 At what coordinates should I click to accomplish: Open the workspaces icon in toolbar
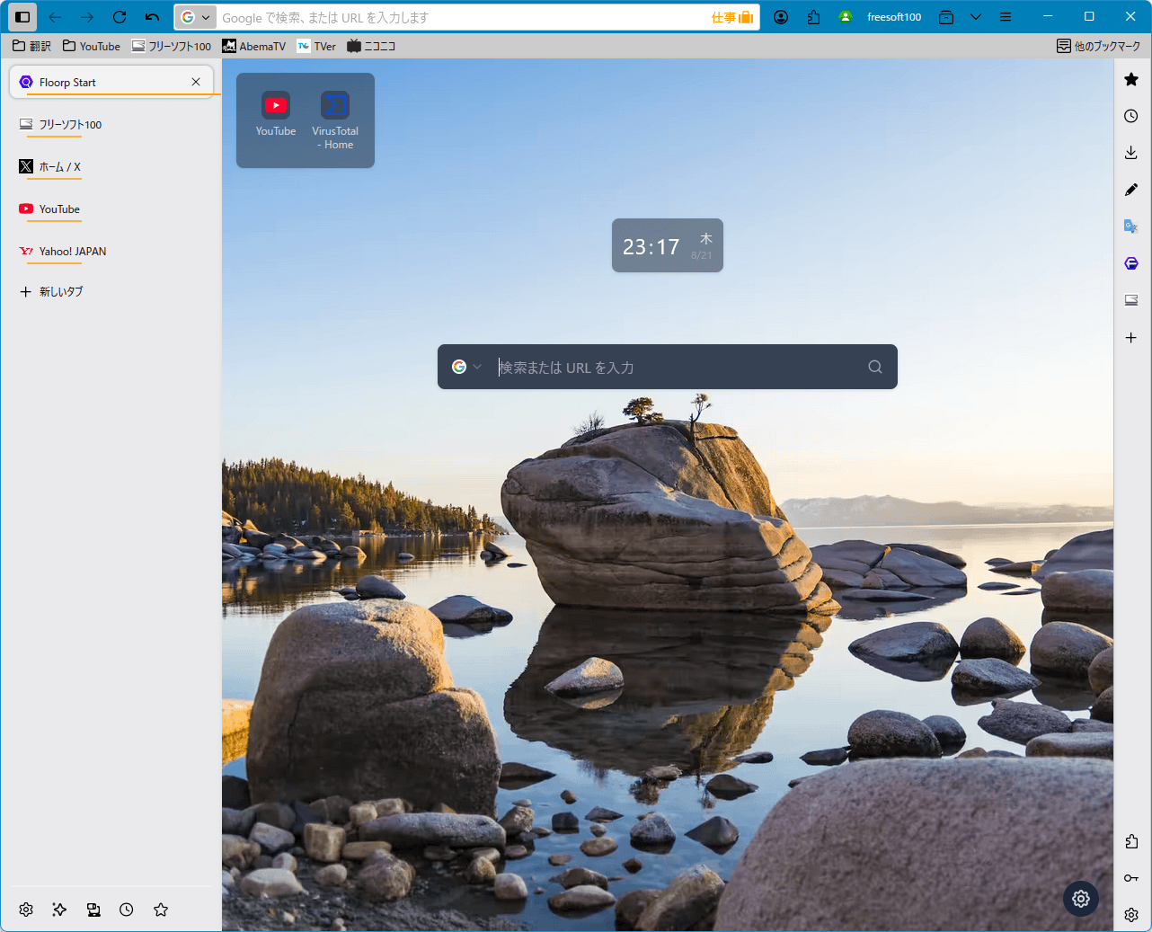point(946,17)
